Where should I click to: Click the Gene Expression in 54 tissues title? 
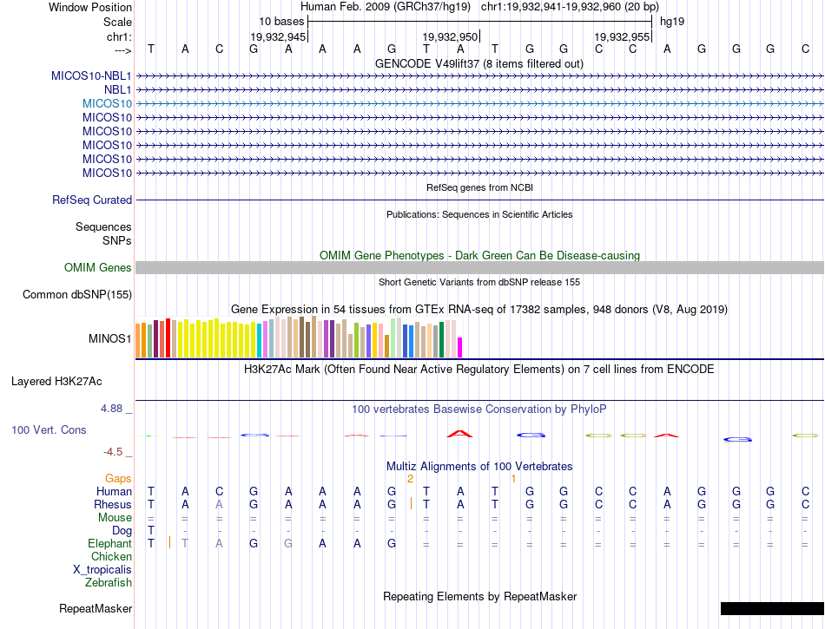click(479, 309)
